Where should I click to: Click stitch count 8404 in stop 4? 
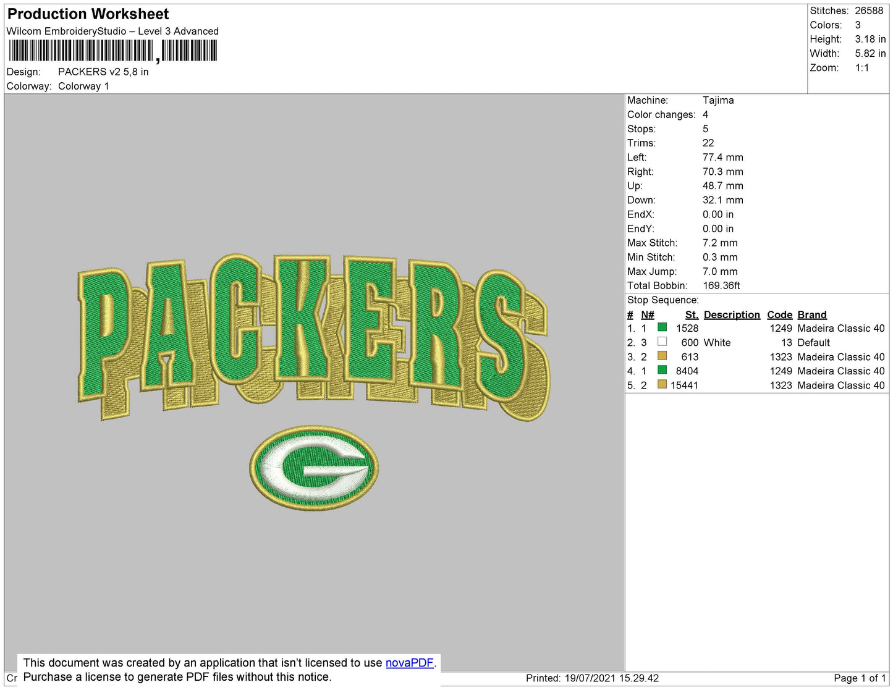[x=687, y=371]
